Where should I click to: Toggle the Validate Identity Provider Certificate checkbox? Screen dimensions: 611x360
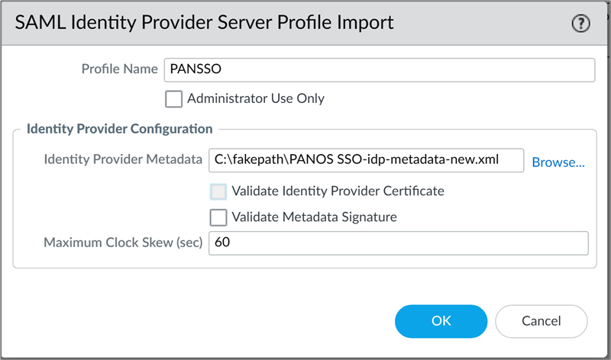[218, 191]
